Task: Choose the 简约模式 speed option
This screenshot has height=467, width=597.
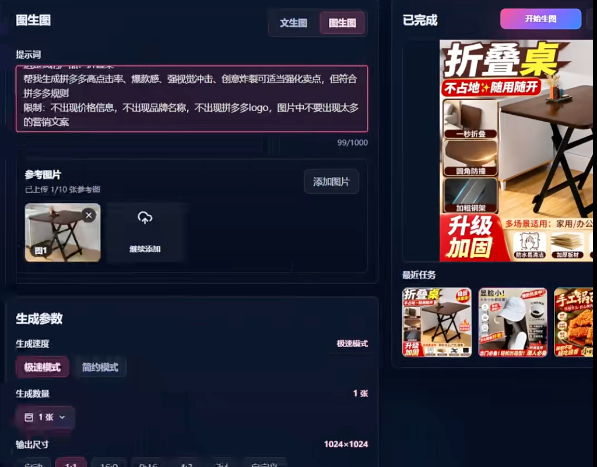Action: 100,367
